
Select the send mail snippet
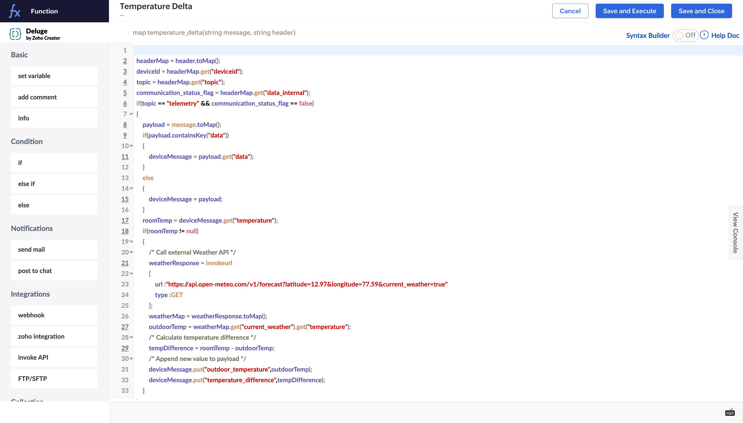[x=54, y=250]
